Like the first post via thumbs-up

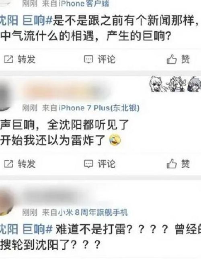[x=172, y=59]
